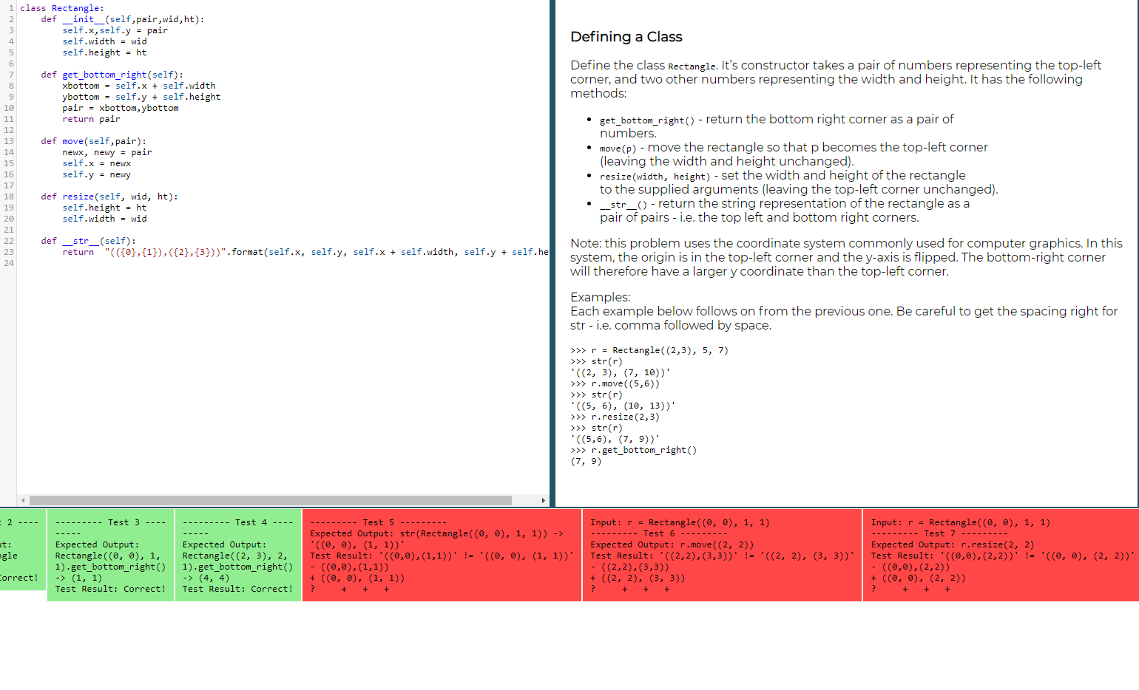The width and height of the screenshot is (1139, 690).
Task: Click the editor's scroll right arrow
Action: pos(544,501)
